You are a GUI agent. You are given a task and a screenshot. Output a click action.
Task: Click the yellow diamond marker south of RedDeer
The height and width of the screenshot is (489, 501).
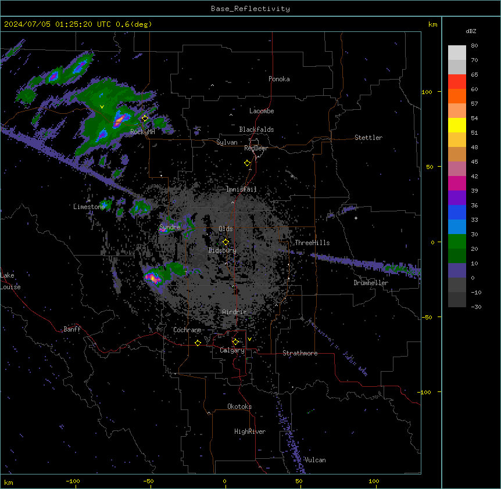[248, 163]
